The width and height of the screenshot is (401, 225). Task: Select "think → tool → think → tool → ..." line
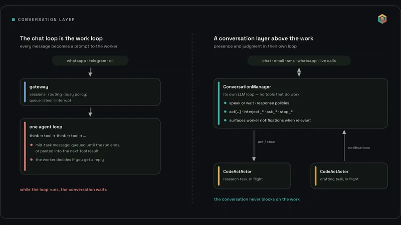tap(58, 135)
